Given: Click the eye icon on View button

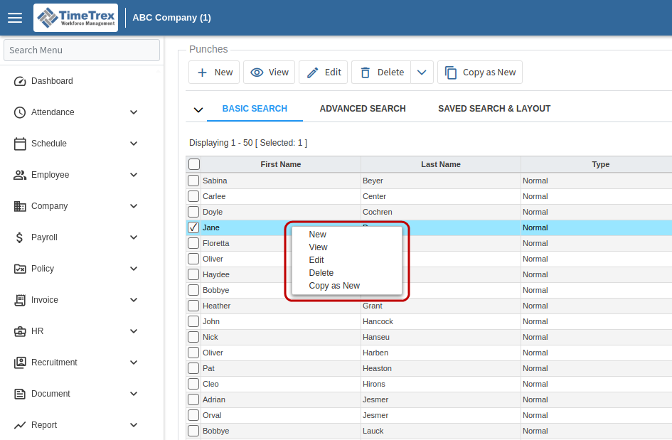Looking at the screenshot, I should click(257, 73).
